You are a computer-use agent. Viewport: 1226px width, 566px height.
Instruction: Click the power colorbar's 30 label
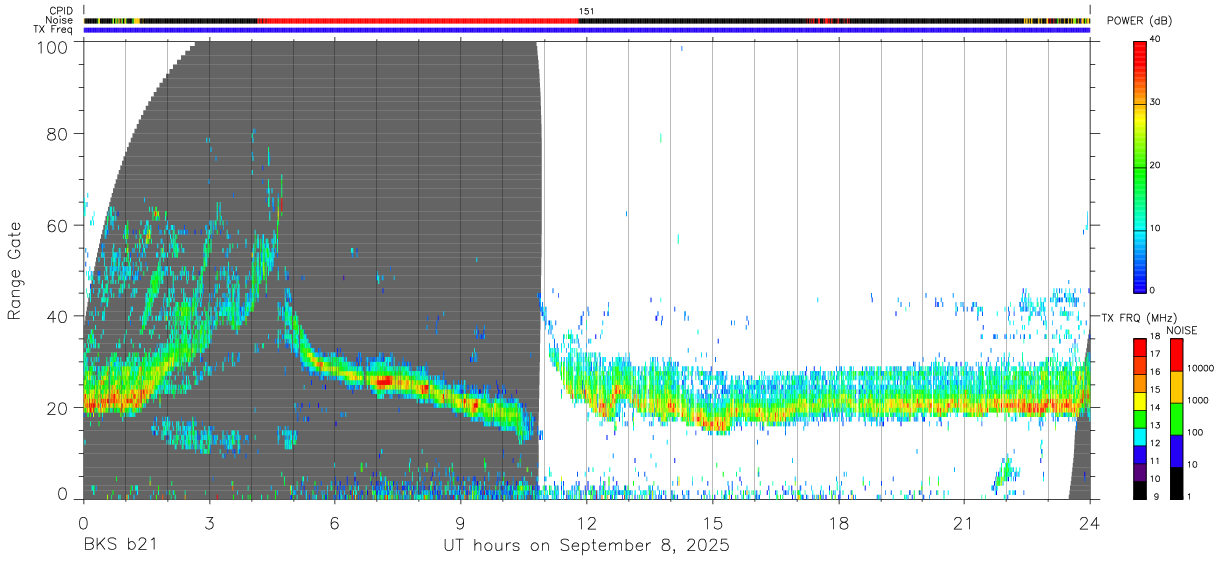(x=1156, y=103)
